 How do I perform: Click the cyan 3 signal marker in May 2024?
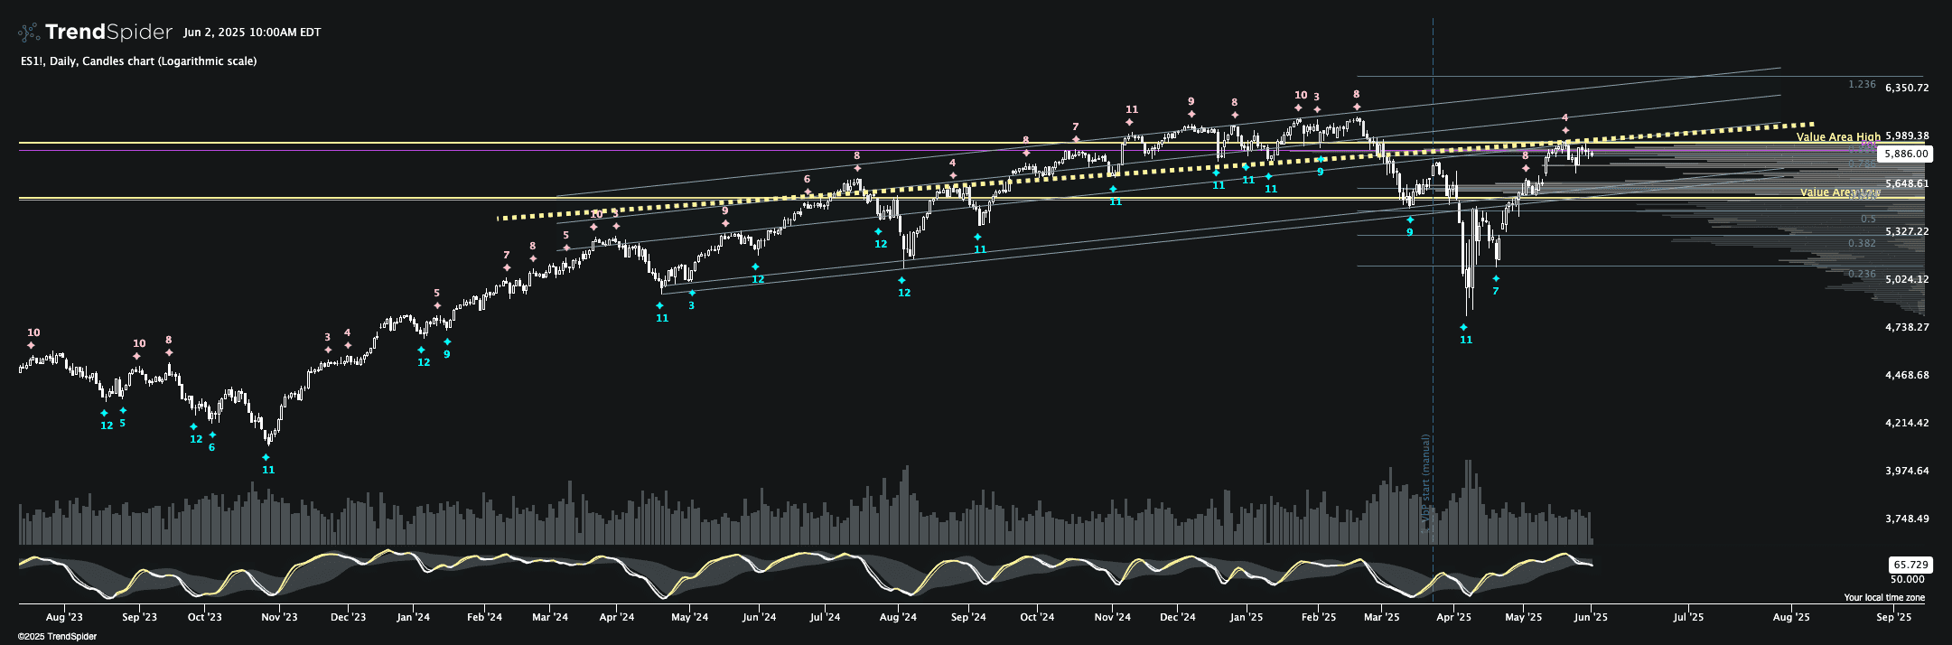(x=692, y=300)
